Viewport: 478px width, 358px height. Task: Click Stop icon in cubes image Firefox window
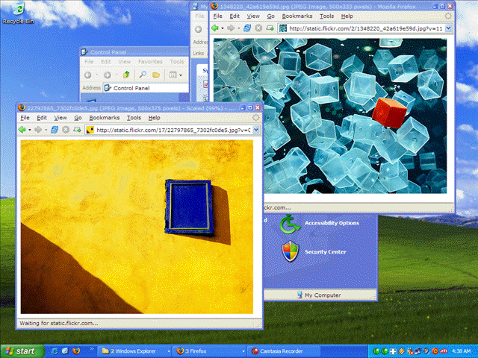coord(258,28)
